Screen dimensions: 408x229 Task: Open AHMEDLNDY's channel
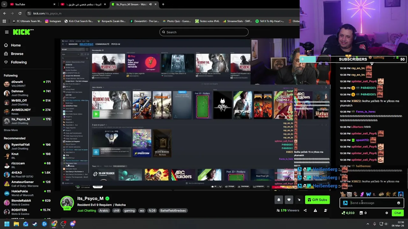pos(27,112)
